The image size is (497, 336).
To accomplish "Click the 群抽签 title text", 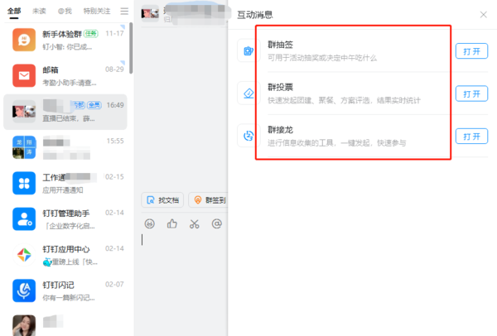I will click(281, 45).
